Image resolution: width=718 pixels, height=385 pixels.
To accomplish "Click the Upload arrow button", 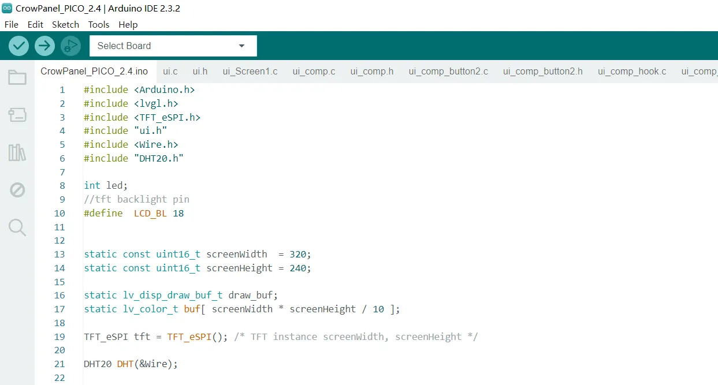I will (44, 46).
